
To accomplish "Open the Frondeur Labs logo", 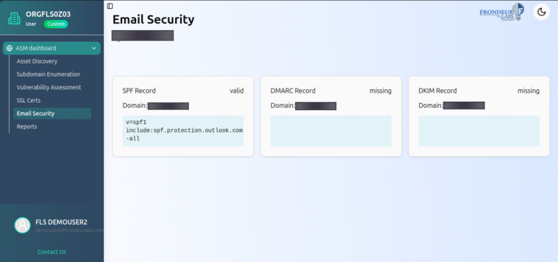I will point(502,12).
